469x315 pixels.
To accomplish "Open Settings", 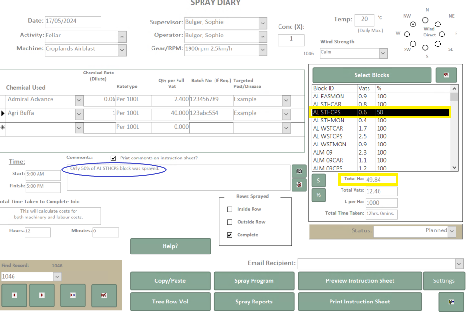I will click(444, 281).
